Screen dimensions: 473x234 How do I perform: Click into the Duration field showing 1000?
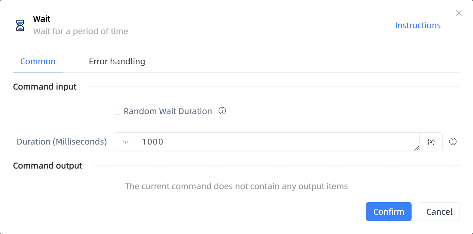pyautogui.click(x=278, y=142)
